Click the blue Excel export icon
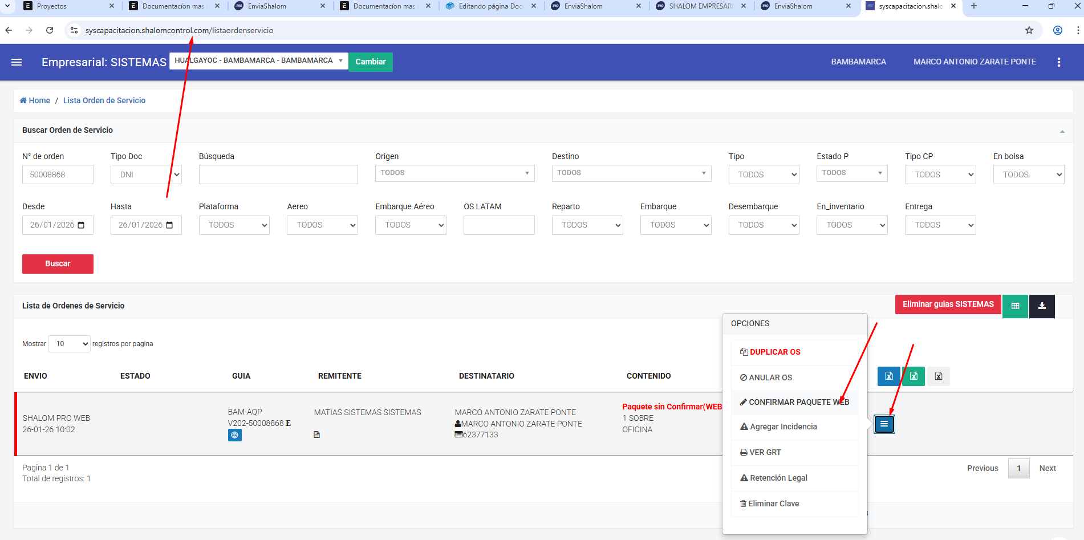 click(x=888, y=376)
